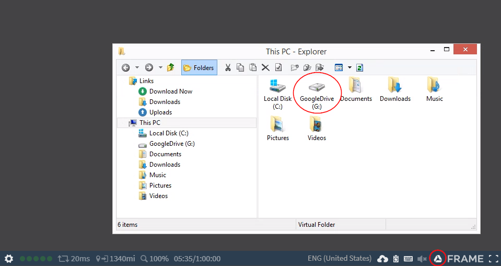Toggle the Folders pane button
The image size is (501, 266).
(x=199, y=67)
